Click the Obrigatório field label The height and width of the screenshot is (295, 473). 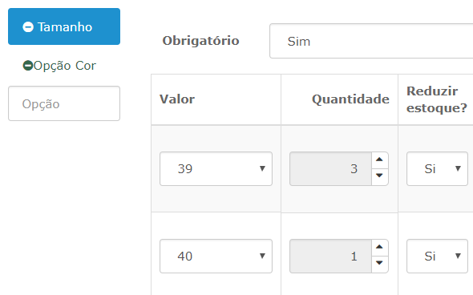[x=201, y=41]
